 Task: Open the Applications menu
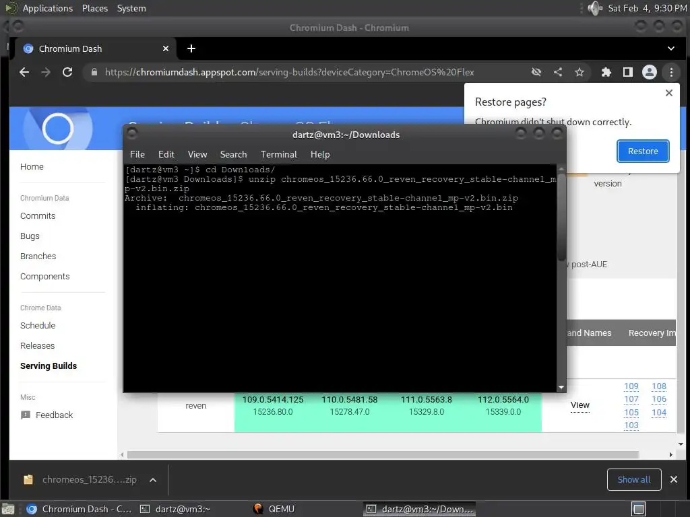[48, 8]
